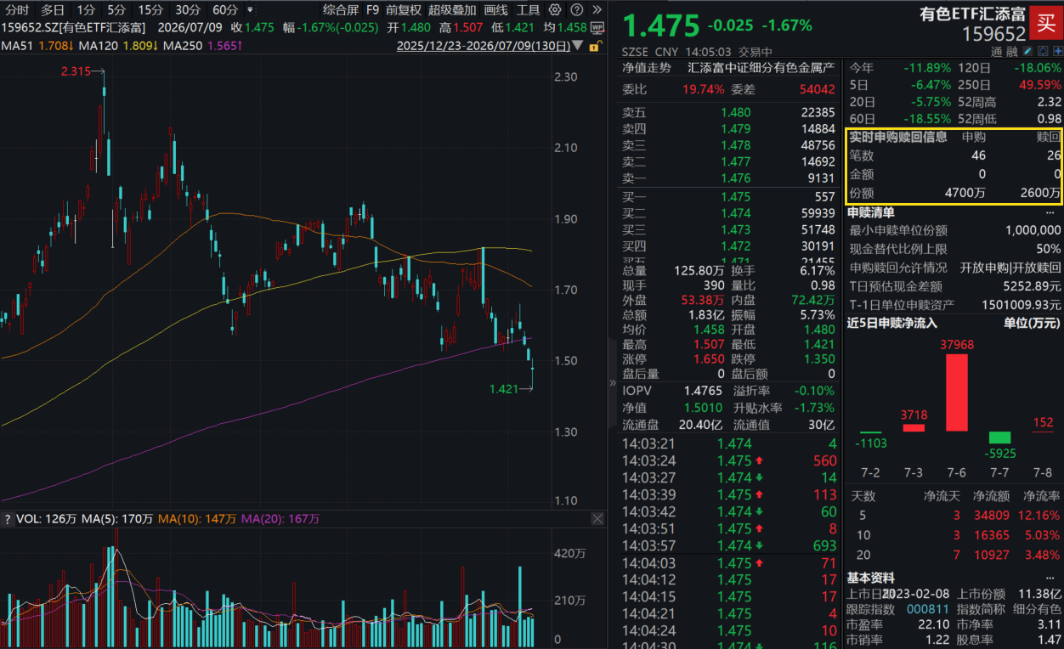Open period dropdown arrow after 60分

[249, 10]
